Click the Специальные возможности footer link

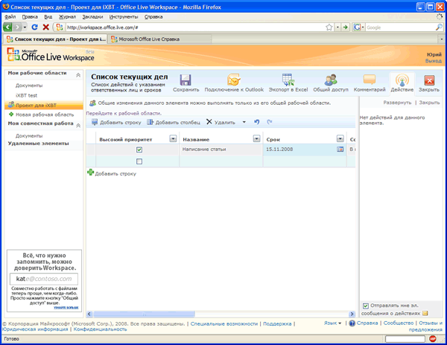point(224,323)
